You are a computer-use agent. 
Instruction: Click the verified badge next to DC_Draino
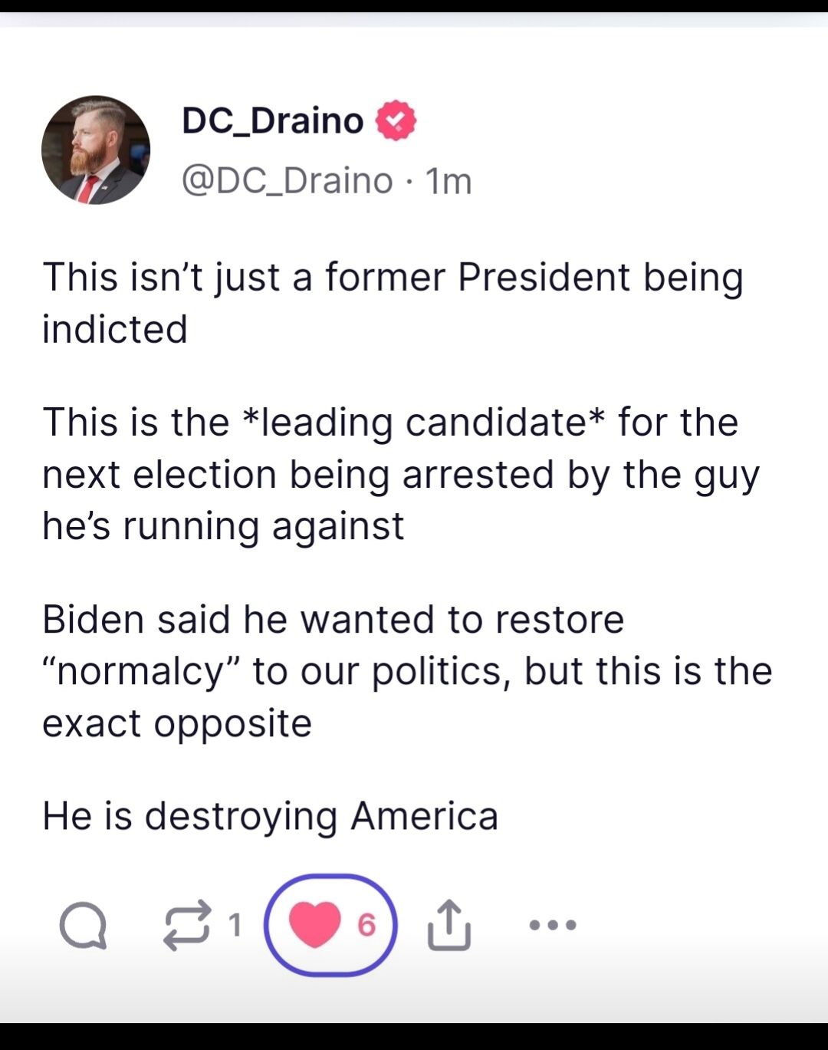click(x=396, y=120)
